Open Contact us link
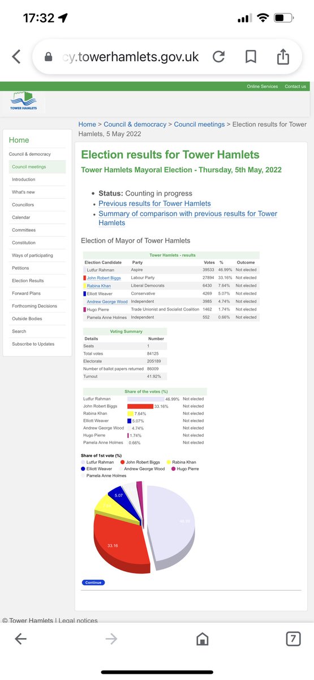 (x=295, y=86)
